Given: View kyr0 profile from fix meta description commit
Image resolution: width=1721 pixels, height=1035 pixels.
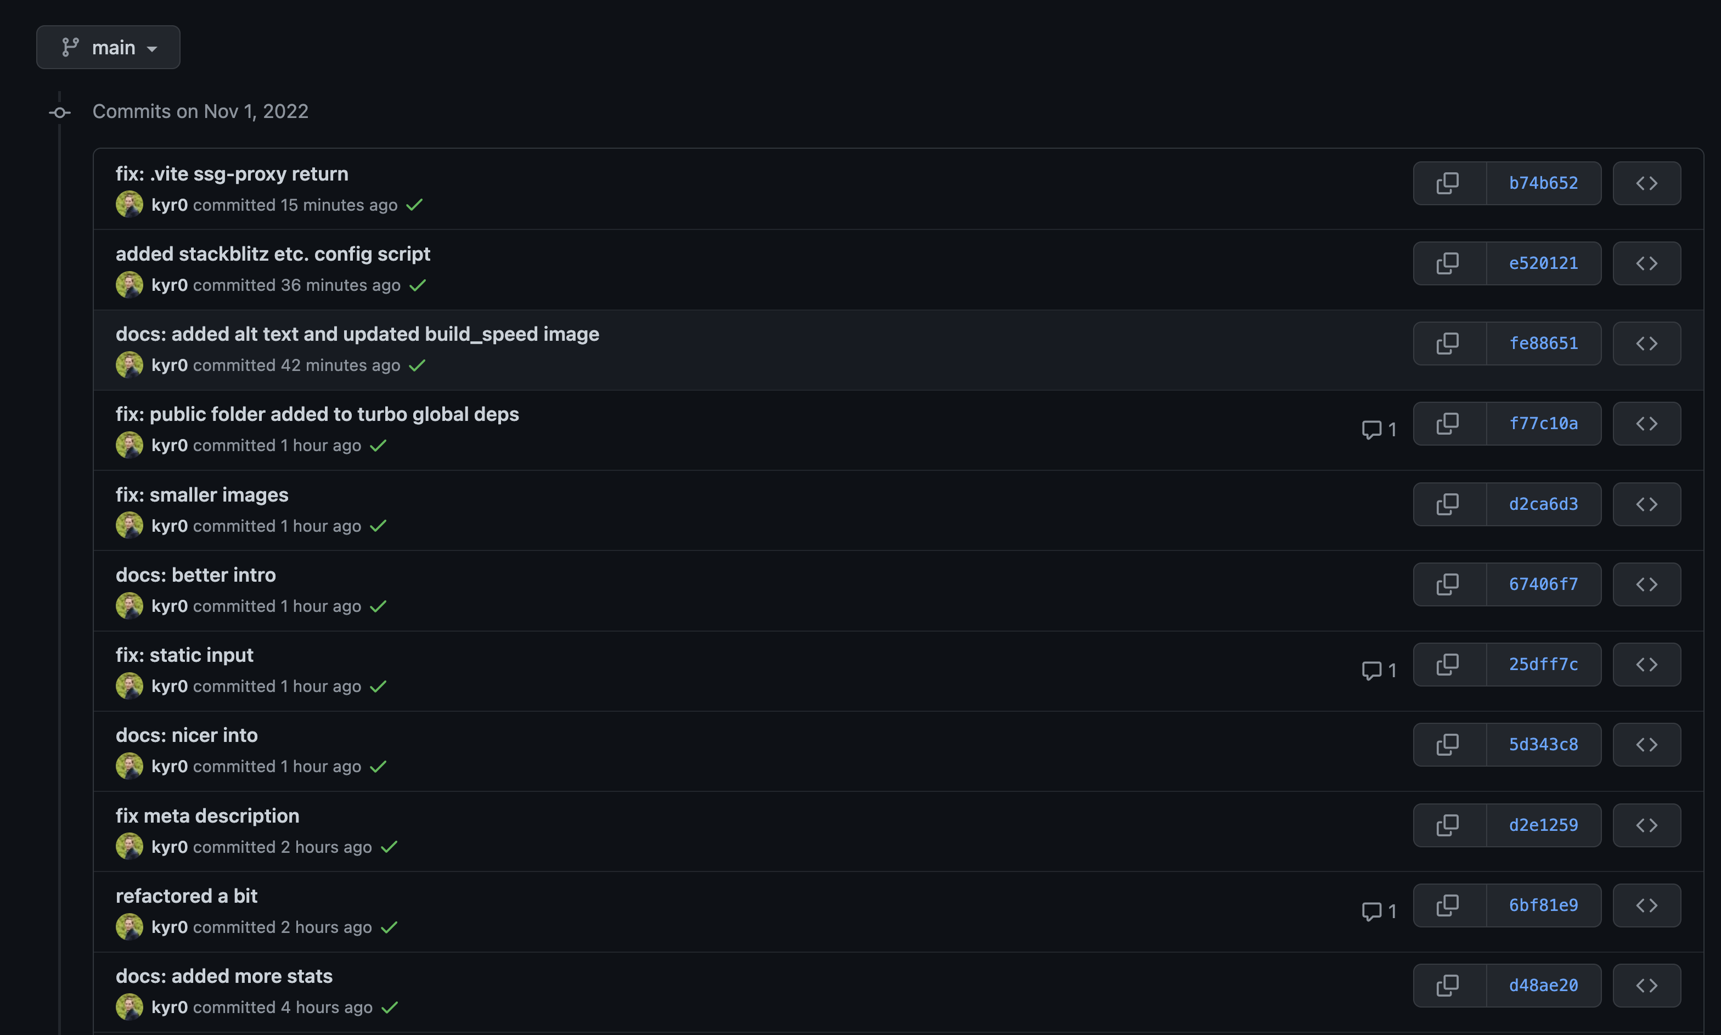Looking at the screenshot, I should [170, 847].
